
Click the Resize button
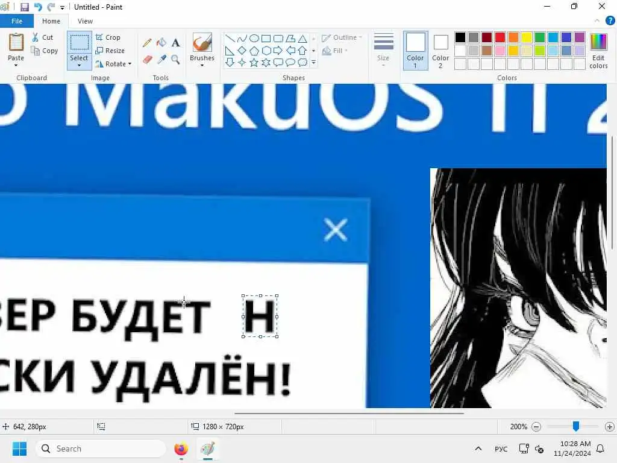(110, 51)
